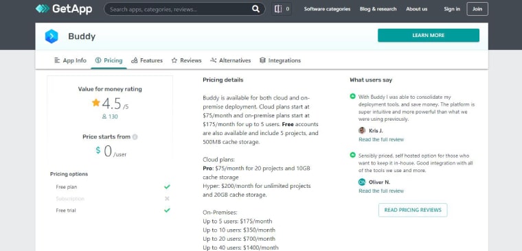Click Kris J. avatar photo
Viewport: 522px width, 251px height.
click(362, 130)
